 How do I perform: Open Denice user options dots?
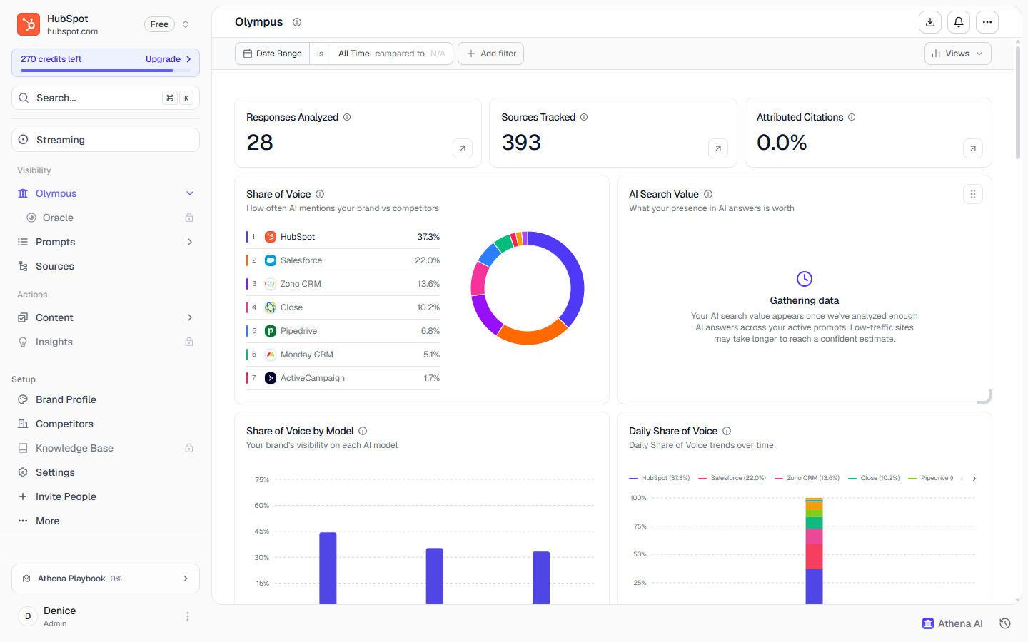[x=188, y=616]
